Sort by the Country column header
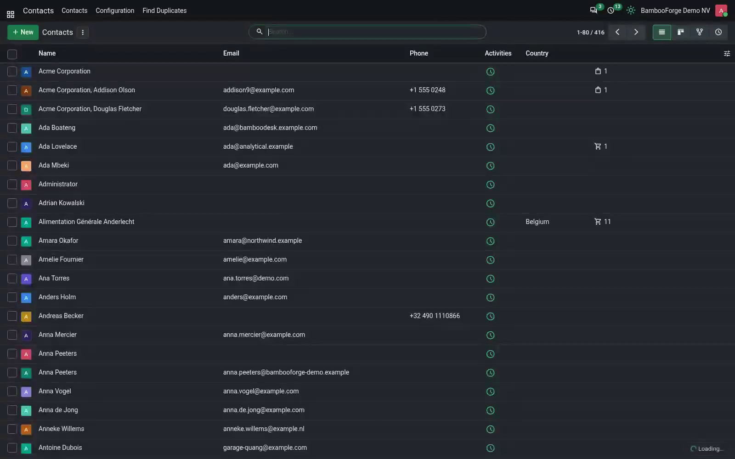 pos(537,53)
